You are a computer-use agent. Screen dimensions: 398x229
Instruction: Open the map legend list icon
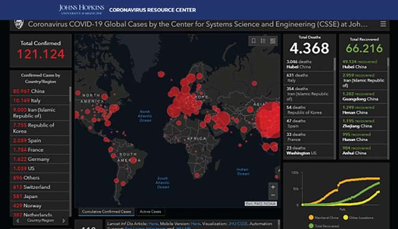tap(263, 41)
